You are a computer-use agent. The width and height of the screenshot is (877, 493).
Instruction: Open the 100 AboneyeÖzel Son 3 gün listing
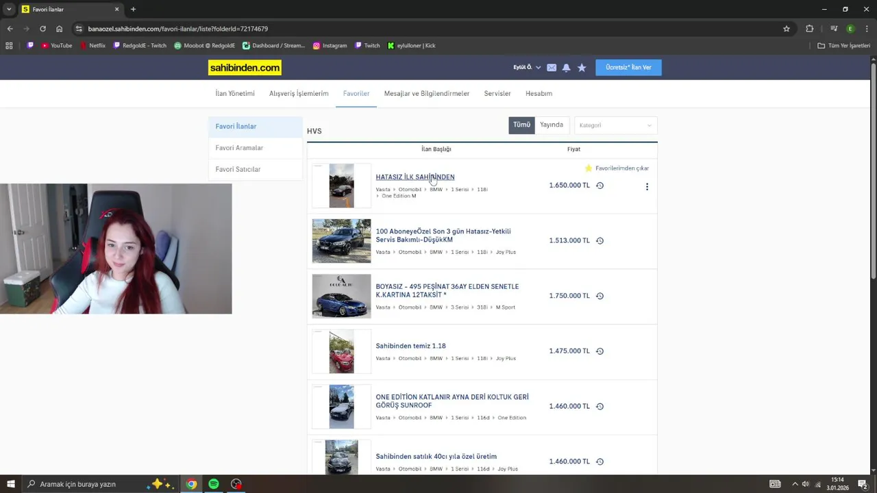coord(443,236)
